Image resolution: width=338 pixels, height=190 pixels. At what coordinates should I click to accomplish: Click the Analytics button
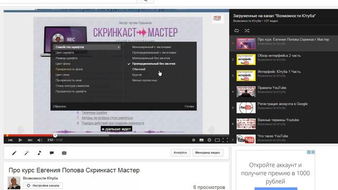click(x=180, y=153)
